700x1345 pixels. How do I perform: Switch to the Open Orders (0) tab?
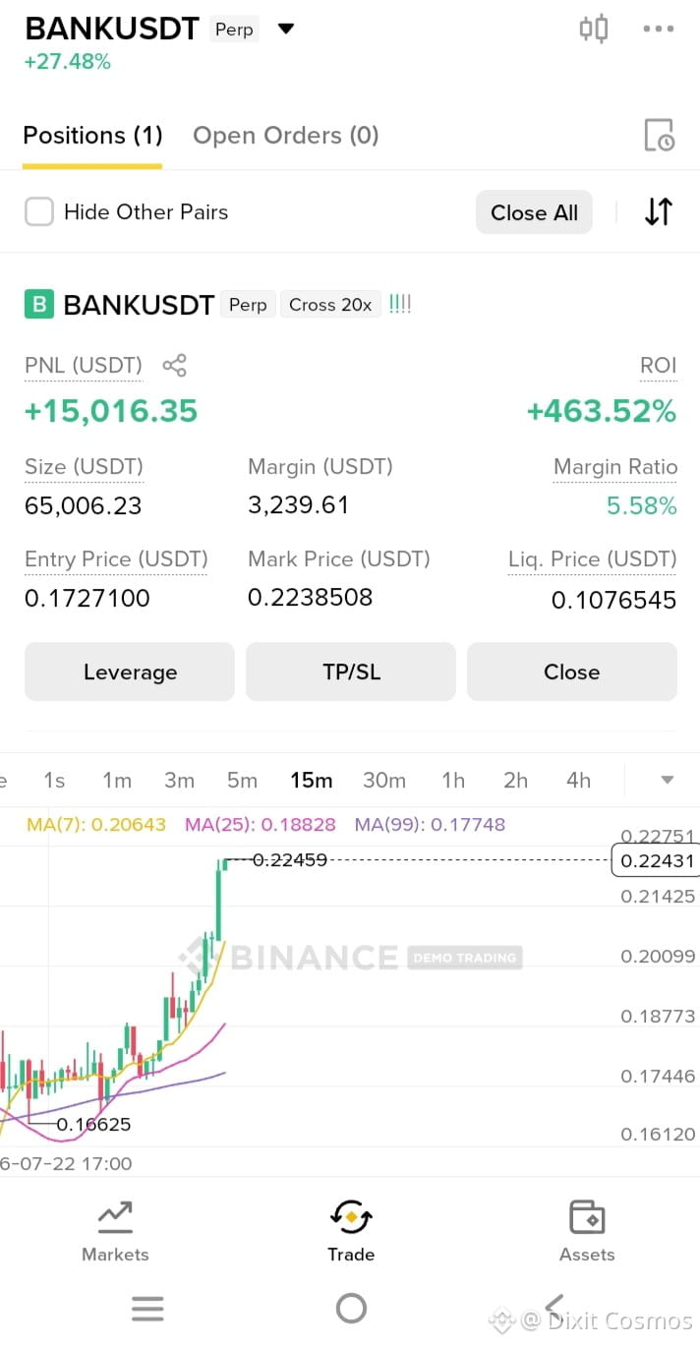285,135
